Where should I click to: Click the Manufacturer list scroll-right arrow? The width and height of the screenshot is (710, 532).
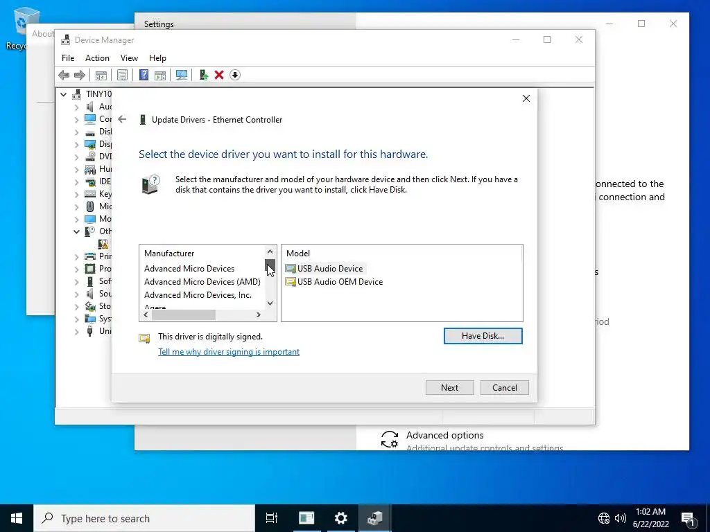pos(259,315)
